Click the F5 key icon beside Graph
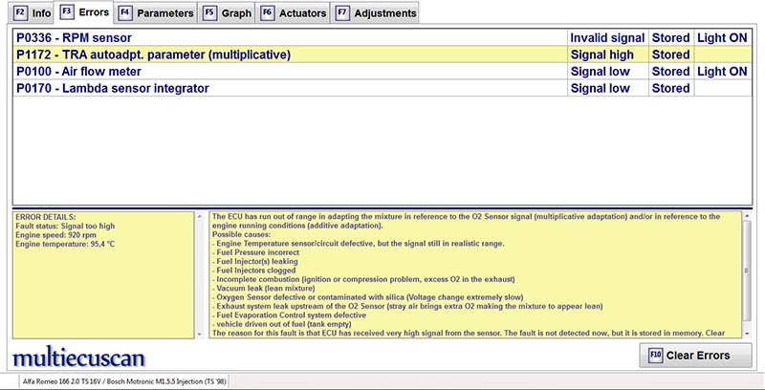The height and width of the screenshot is (390, 765). pyautogui.click(x=209, y=13)
